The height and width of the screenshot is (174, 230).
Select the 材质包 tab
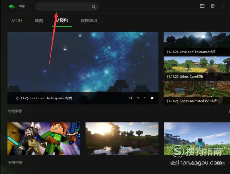click(62, 20)
